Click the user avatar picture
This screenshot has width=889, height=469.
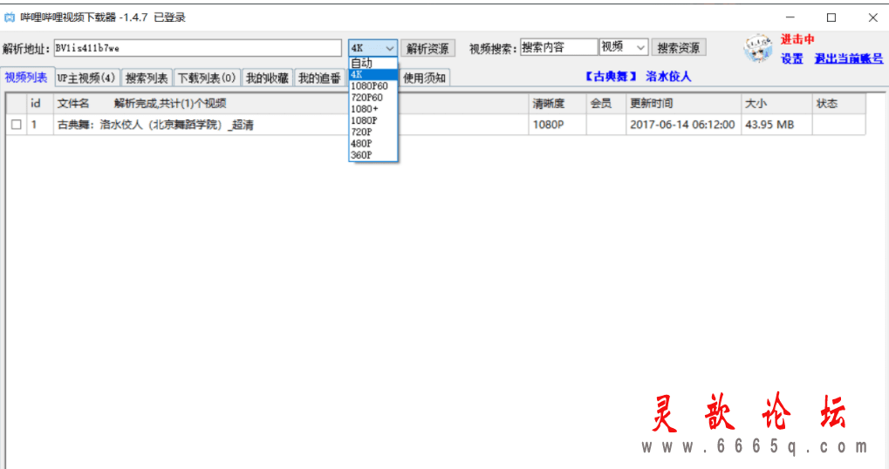point(758,48)
